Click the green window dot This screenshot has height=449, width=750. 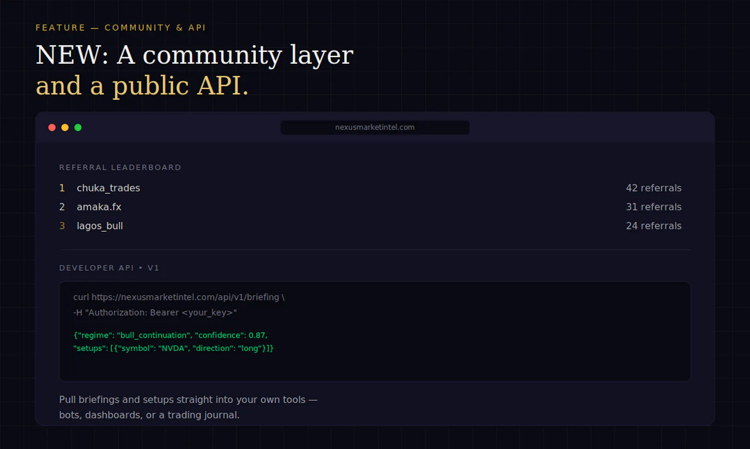click(x=78, y=128)
